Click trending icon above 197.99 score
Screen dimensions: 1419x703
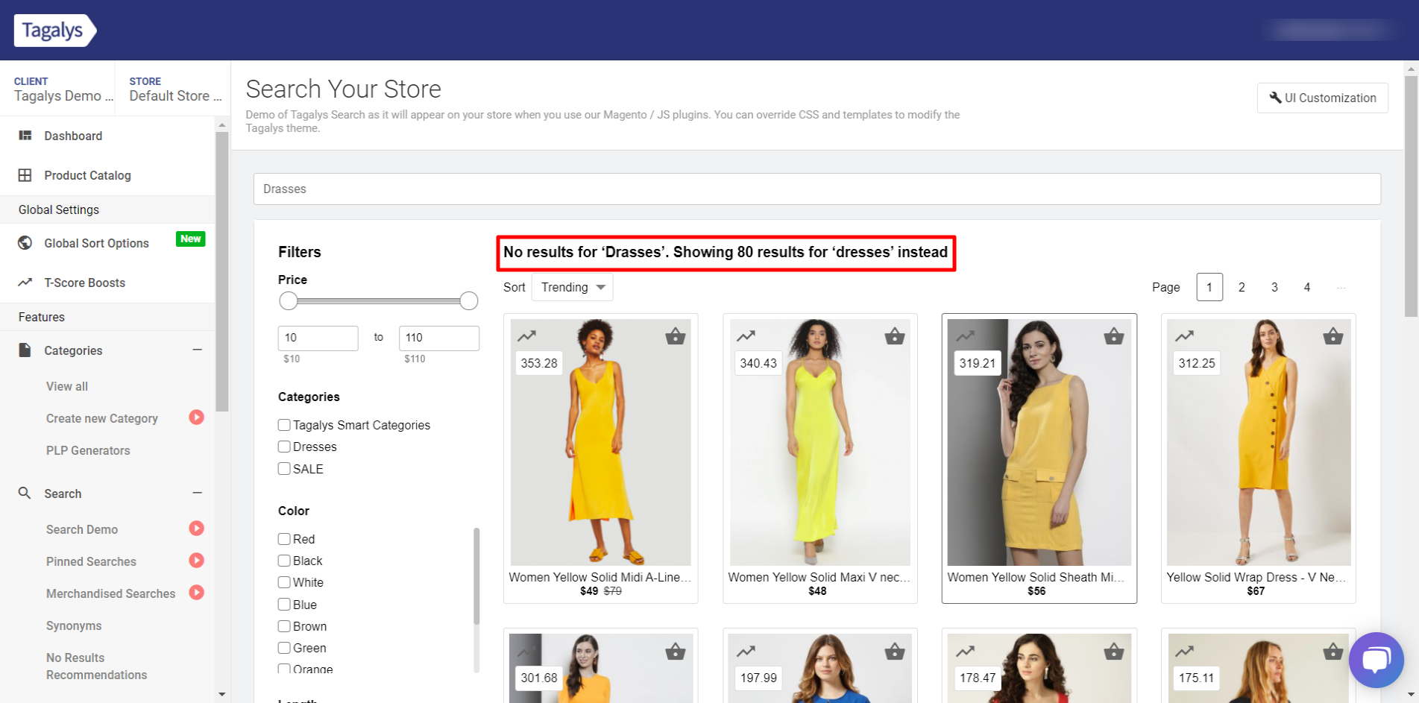click(746, 652)
